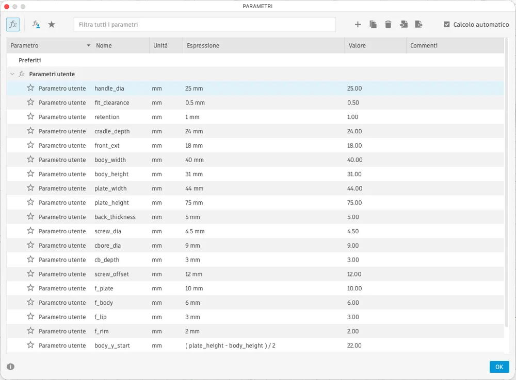Favorite the retention parameter star
The width and height of the screenshot is (516, 380).
(x=30, y=116)
